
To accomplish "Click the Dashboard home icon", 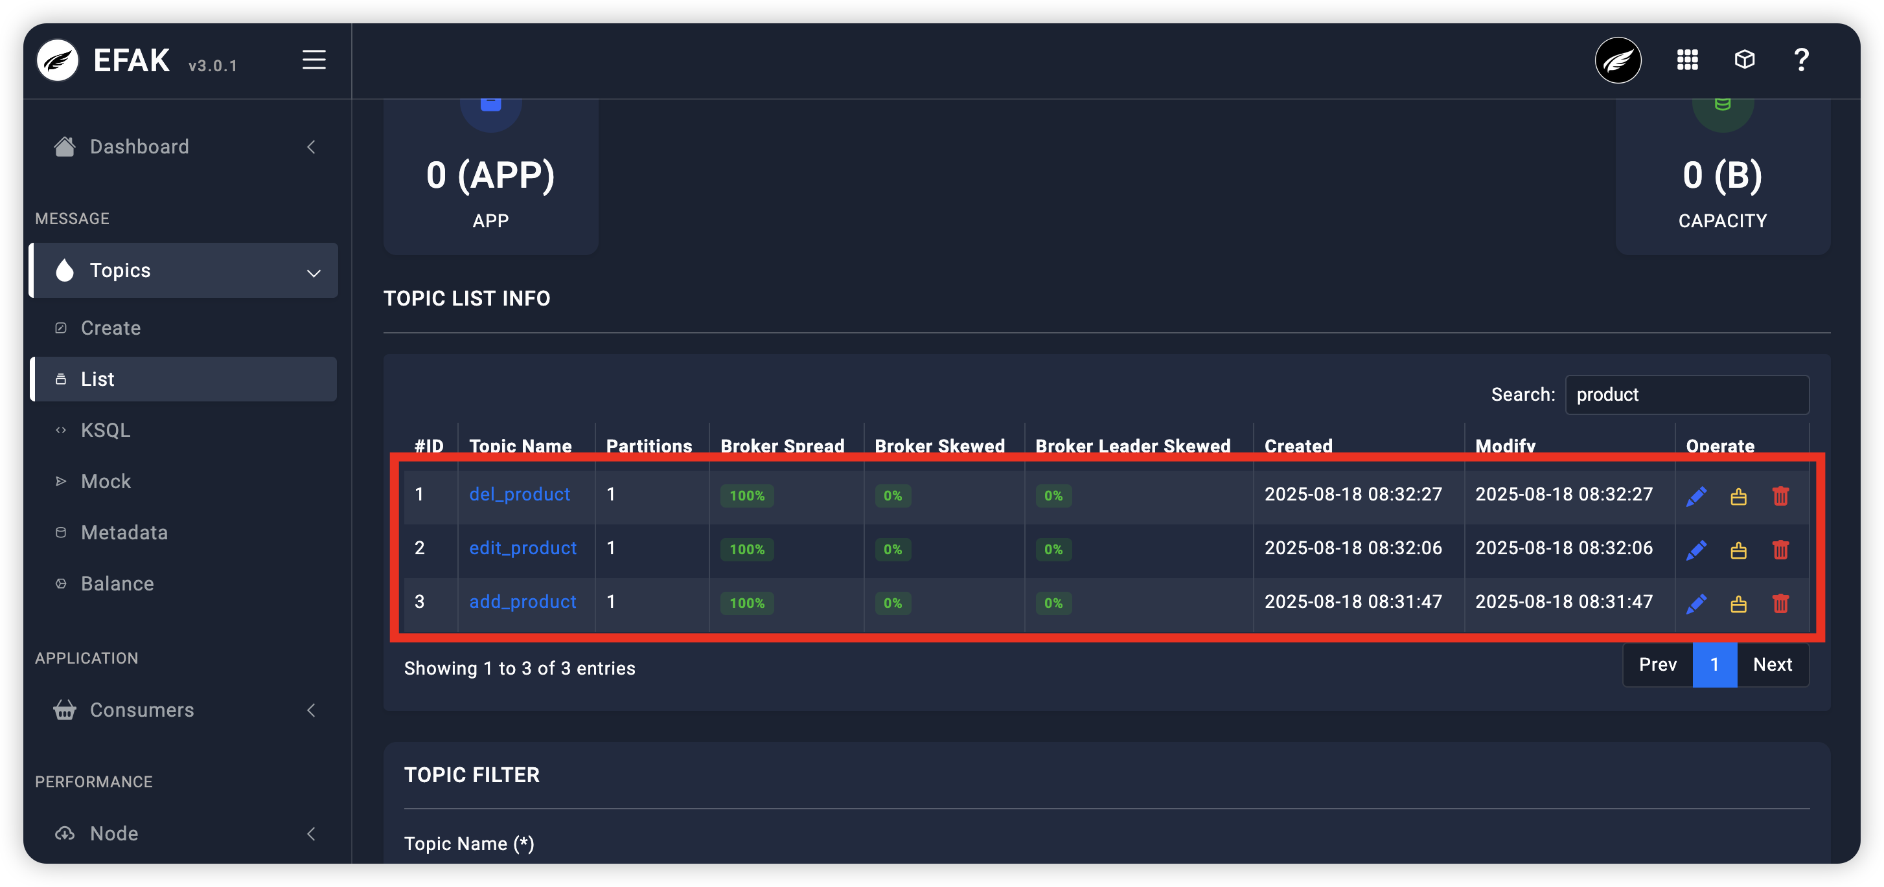I will click(64, 147).
